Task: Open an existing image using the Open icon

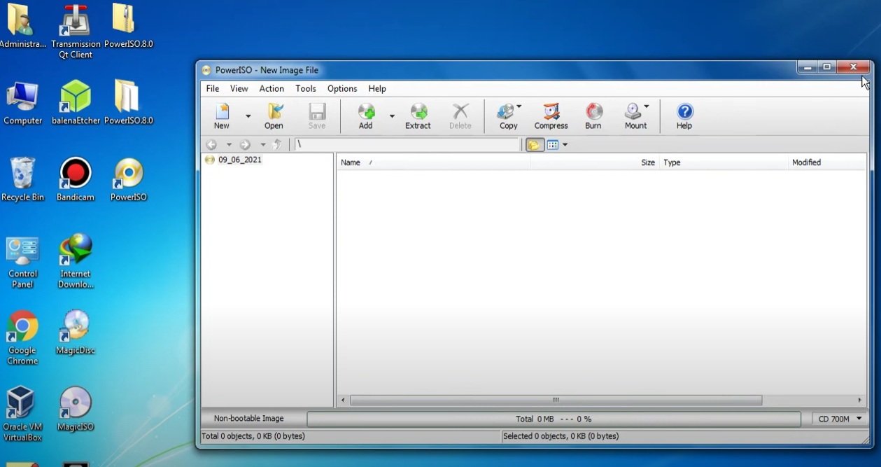Action: tap(274, 116)
